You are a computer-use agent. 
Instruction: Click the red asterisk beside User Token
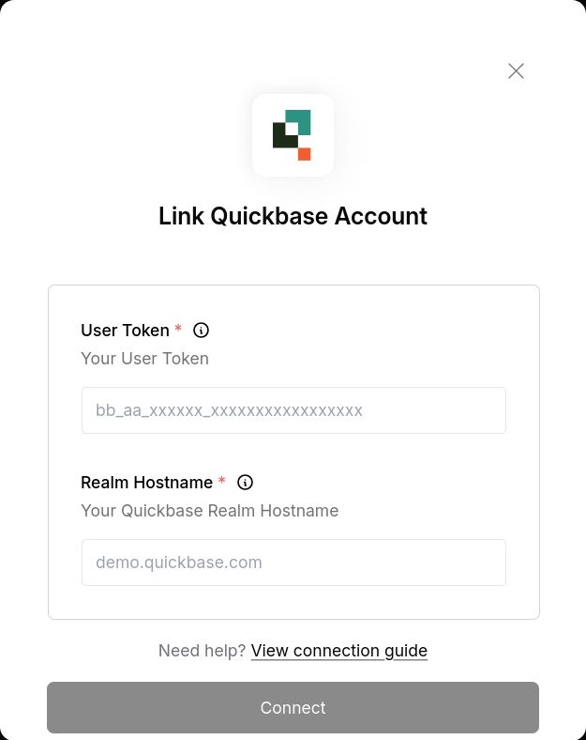click(178, 328)
